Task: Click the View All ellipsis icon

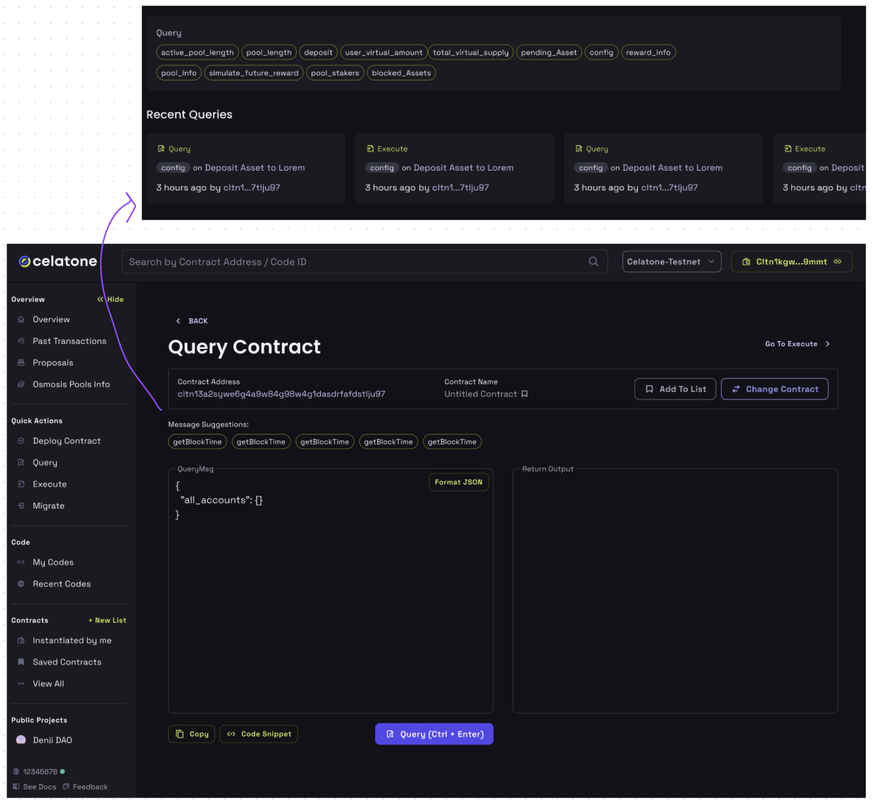Action: click(x=21, y=683)
